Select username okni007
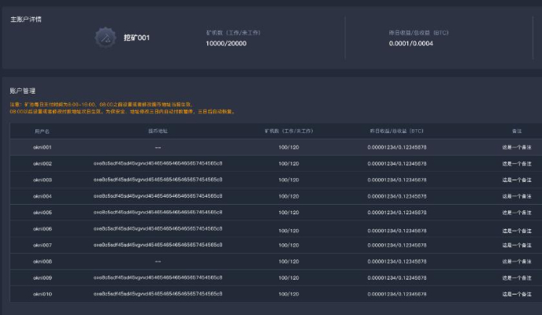The image size is (542, 315). (x=43, y=245)
